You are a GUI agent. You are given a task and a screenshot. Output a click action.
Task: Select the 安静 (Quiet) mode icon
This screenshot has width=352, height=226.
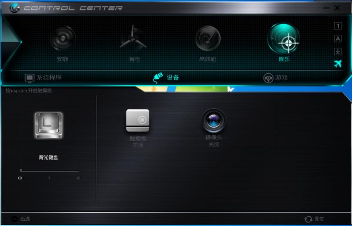(62, 39)
